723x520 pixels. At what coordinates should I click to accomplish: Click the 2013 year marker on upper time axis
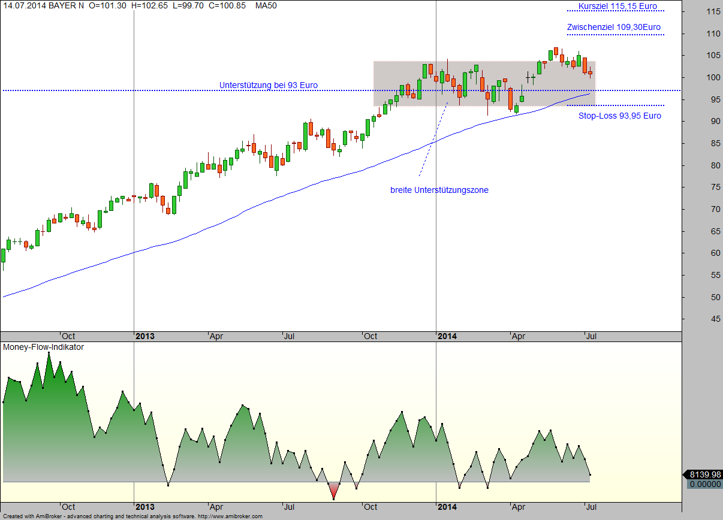144,336
